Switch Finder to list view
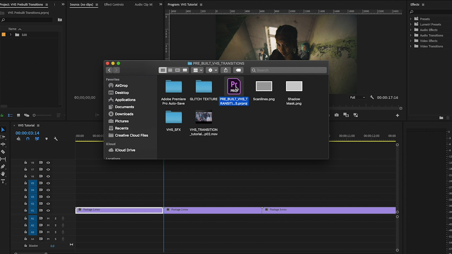Screen dimensions: 452x254 click(x=170, y=70)
